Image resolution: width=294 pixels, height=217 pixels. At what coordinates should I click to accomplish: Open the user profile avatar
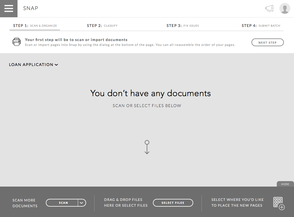[285, 8]
